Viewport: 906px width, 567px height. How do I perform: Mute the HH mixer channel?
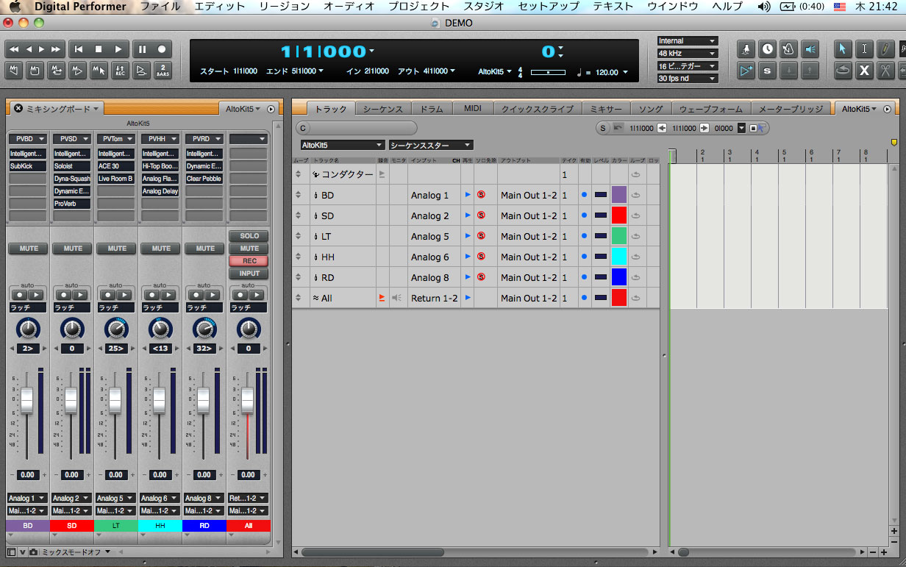pos(161,249)
